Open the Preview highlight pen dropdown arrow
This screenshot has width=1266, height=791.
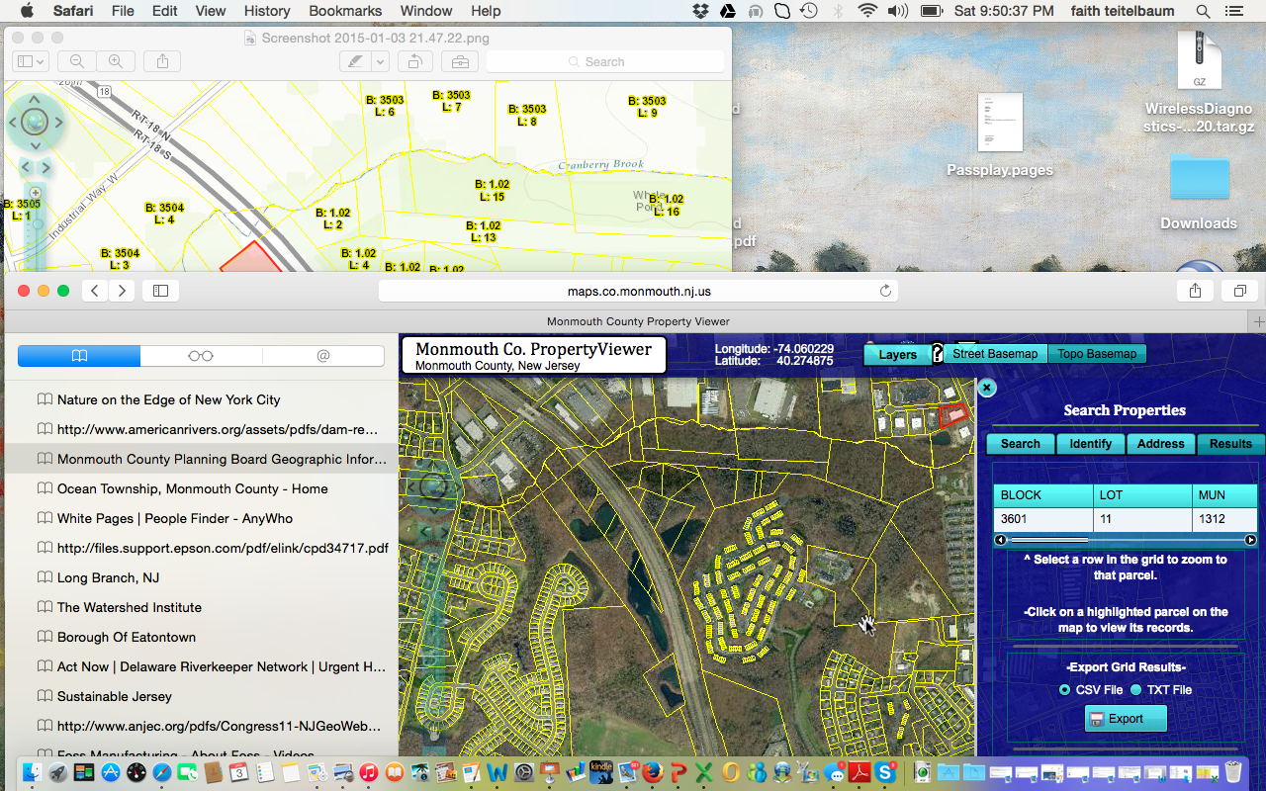coord(381,61)
